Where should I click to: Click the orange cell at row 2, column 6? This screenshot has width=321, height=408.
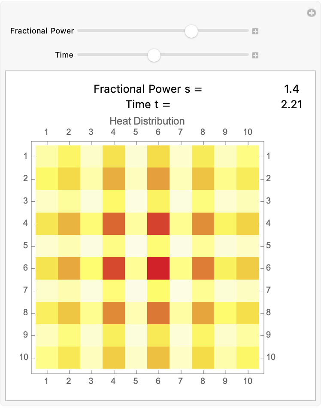tap(158, 179)
